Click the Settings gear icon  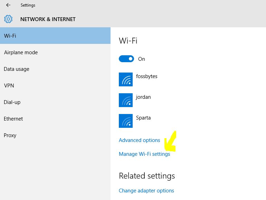coord(8,19)
